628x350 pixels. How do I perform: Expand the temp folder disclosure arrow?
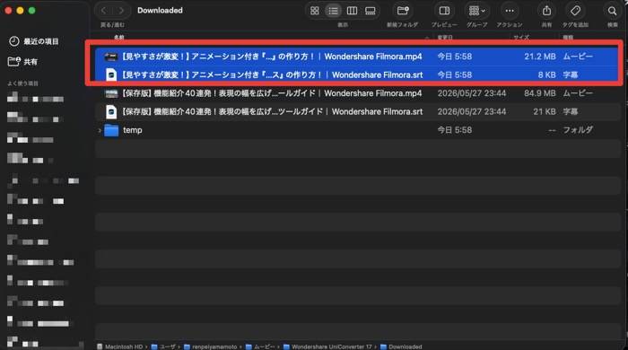point(100,130)
